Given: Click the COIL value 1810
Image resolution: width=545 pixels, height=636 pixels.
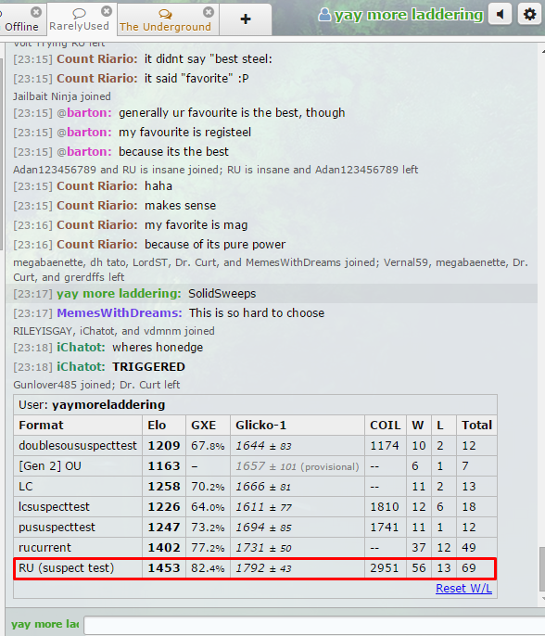Looking at the screenshot, I should point(385,506).
